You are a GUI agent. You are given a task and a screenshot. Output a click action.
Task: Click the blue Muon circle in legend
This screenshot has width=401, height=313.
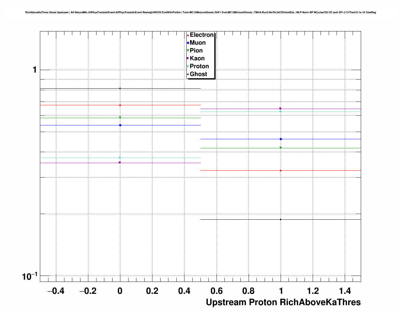(x=188, y=43)
